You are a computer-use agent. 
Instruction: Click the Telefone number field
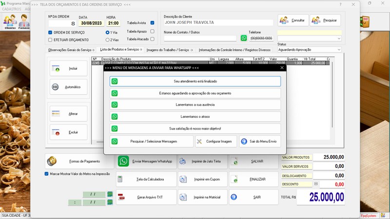pyautogui.click(x=261, y=38)
